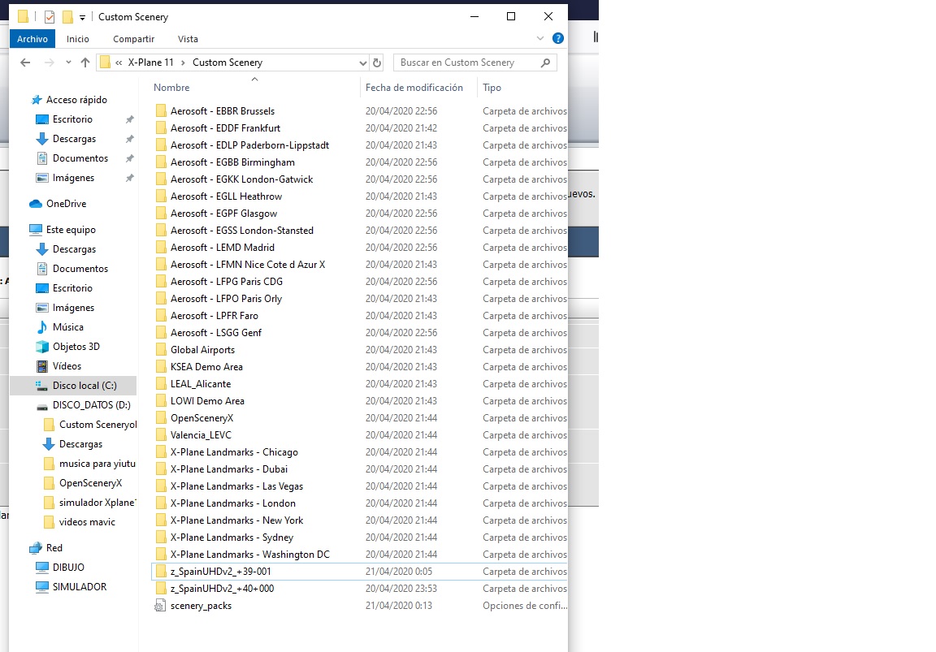Select z_SpainUHDv2_+40+000 folder icon

161,589
